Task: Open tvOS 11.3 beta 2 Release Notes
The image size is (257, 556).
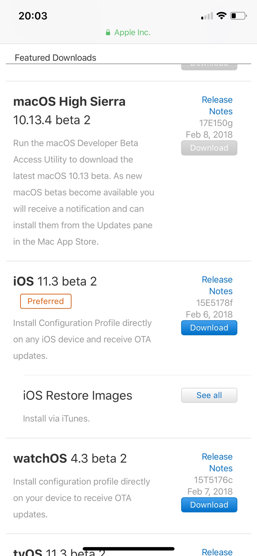Action: tap(217, 552)
